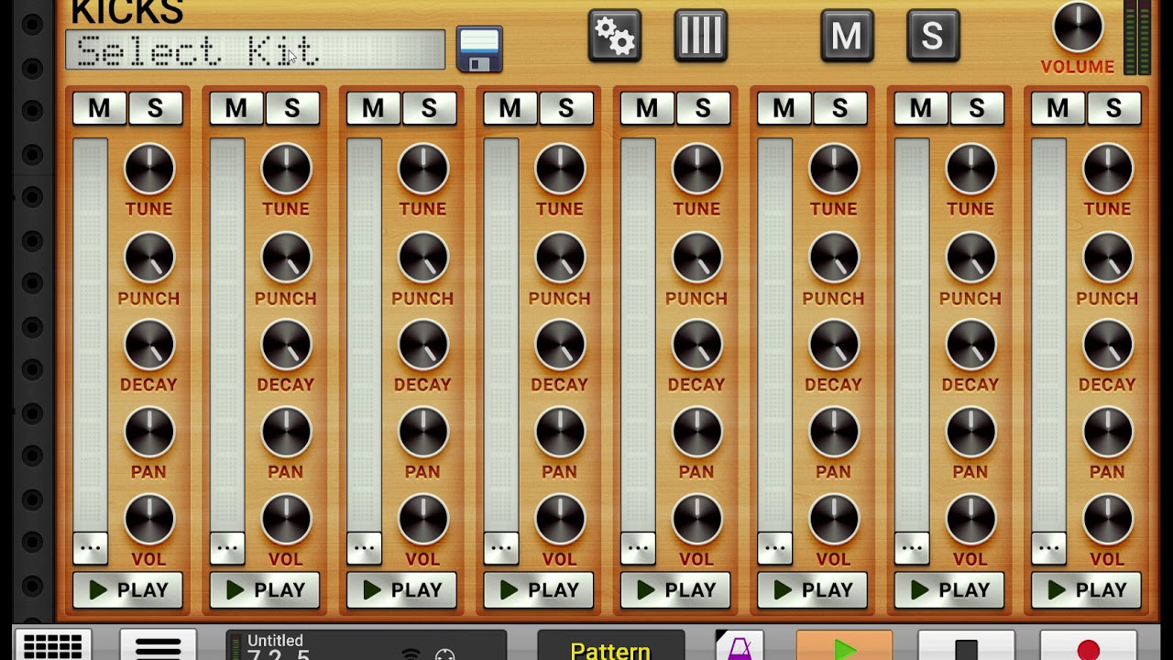Screen dimensions: 1173x660
Task: Open the grid view icon in bottom bar
Action: click(x=52, y=645)
